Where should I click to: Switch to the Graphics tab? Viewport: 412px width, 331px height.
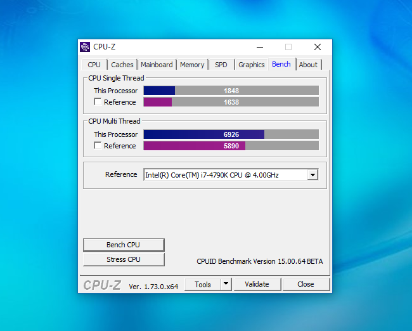pyautogui.click(x=252, y=65)
